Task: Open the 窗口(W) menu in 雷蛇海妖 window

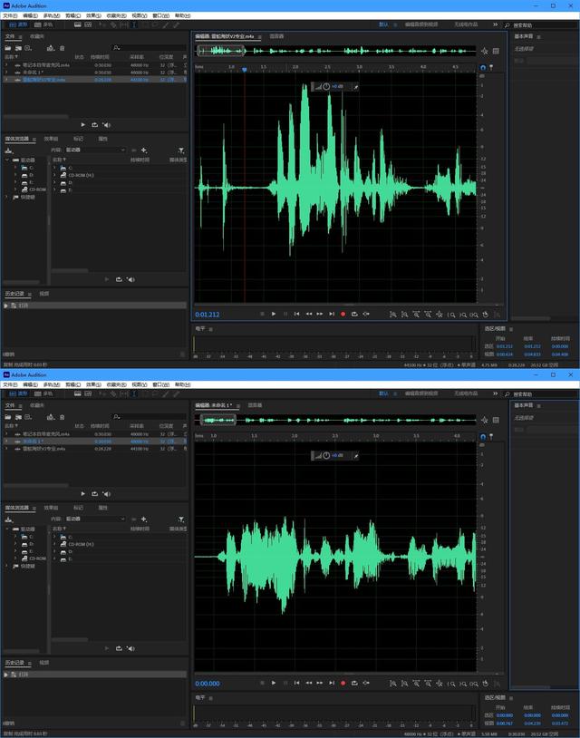Action: [161, 15]
